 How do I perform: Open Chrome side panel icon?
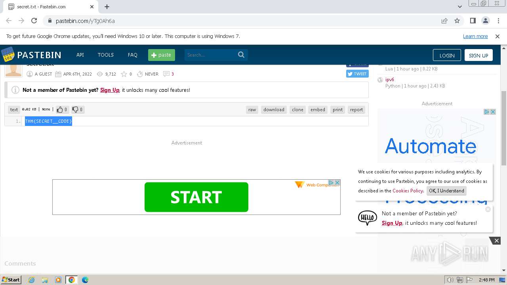pos(473,21)
